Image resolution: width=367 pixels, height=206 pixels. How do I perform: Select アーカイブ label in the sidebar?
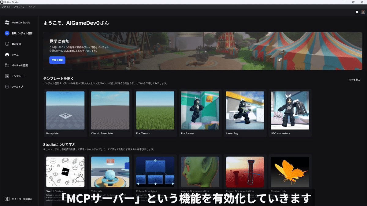pos(17,87)
